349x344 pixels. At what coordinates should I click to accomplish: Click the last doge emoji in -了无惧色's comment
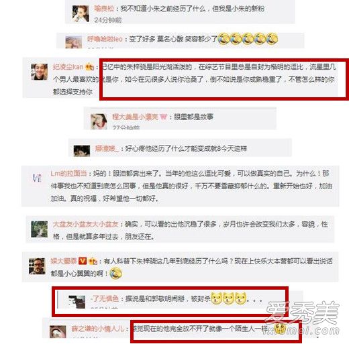[x=240, y=298]
